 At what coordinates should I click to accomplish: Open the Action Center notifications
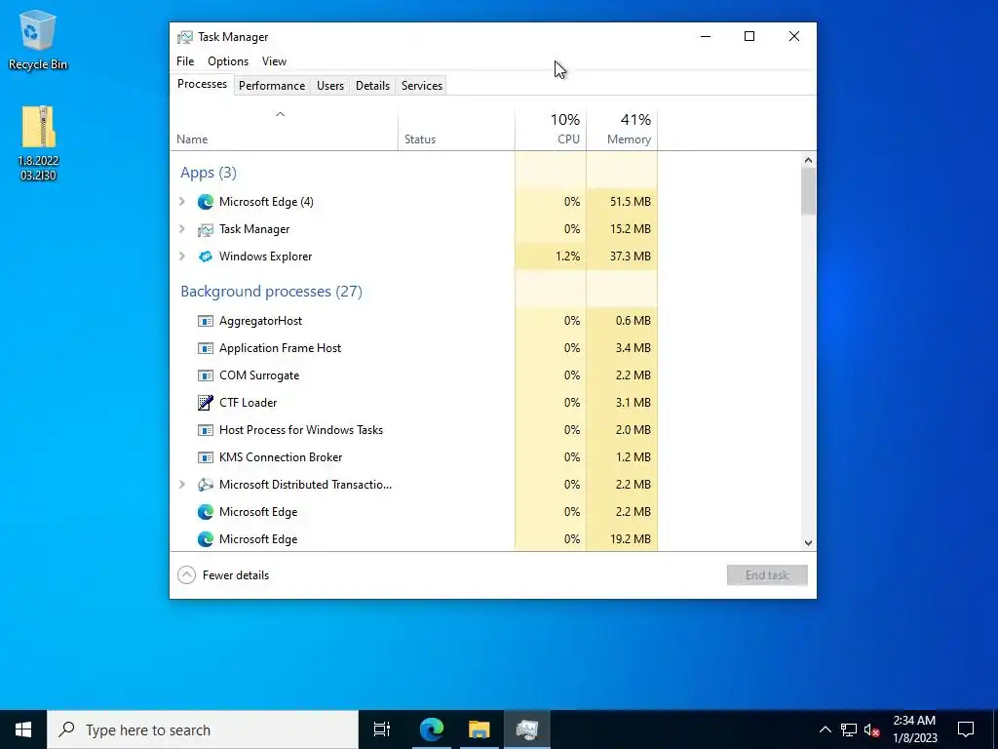click(966, 729)
